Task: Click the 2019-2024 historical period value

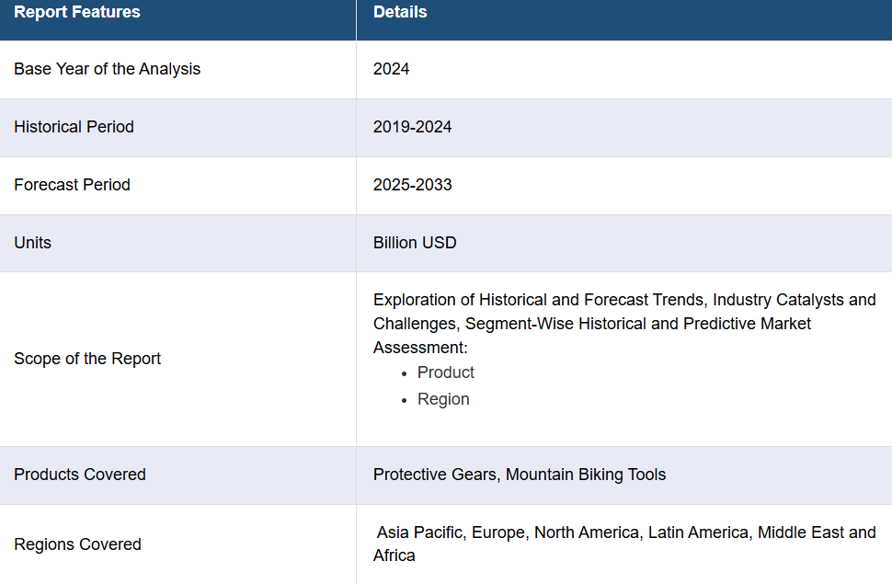Action: pyautogui.click(x=412, y=127)
